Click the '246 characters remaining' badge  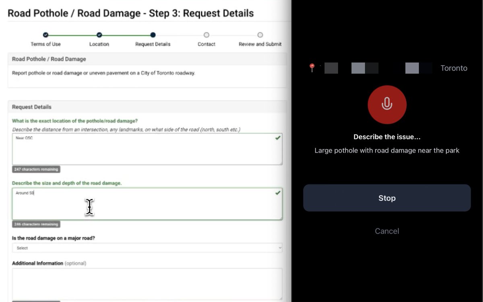coord(36,224)
